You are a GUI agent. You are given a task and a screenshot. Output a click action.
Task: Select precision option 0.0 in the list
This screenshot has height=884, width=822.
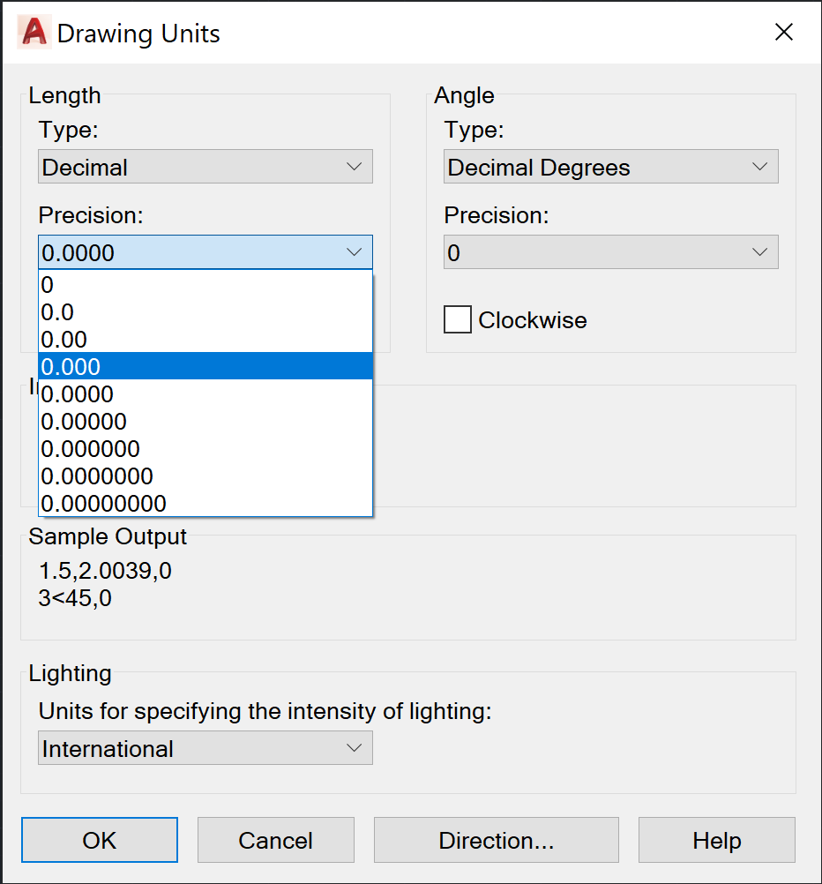point(205,311)
